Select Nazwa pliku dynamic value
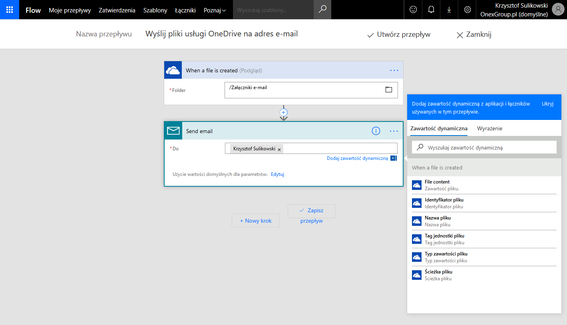Viewport: 567px width, 325px height. (484, 221)
